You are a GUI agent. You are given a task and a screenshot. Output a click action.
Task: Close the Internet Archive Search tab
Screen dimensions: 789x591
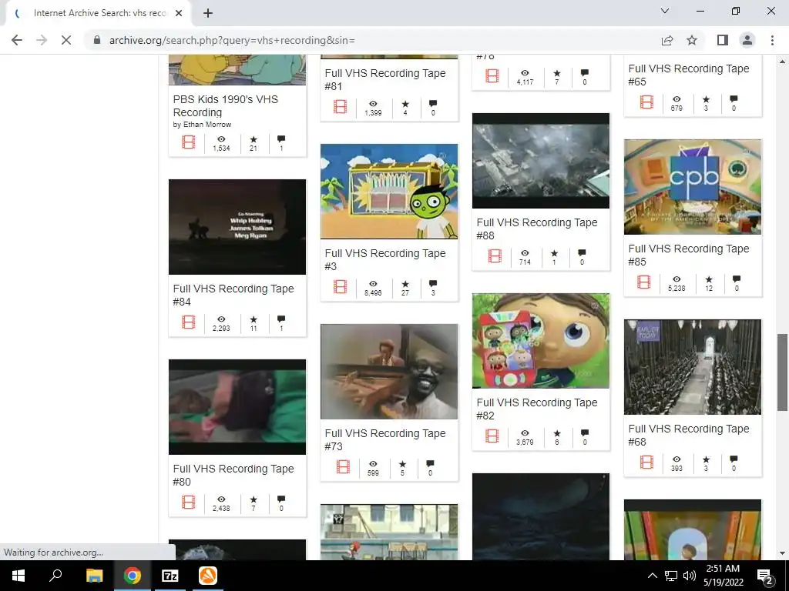(179, 13)
